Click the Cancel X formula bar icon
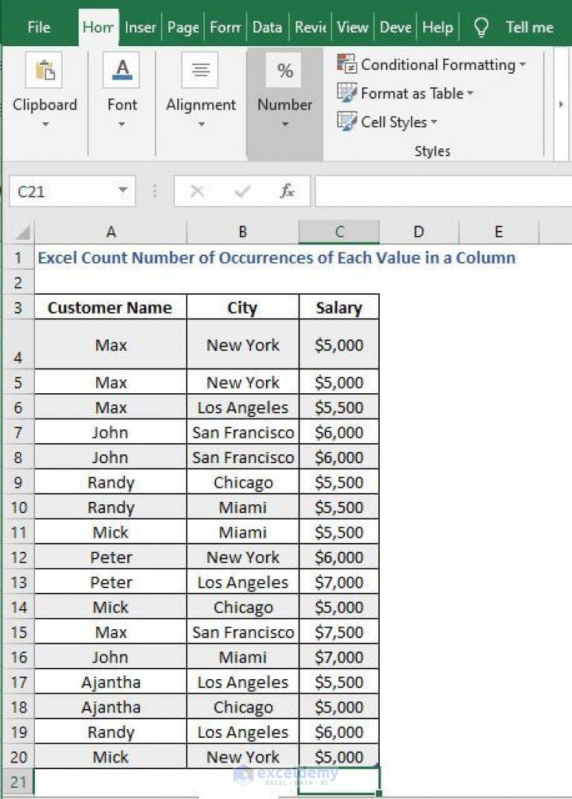Screen dimensions: 572x799 pyautogui.click(x=197, y=191)
